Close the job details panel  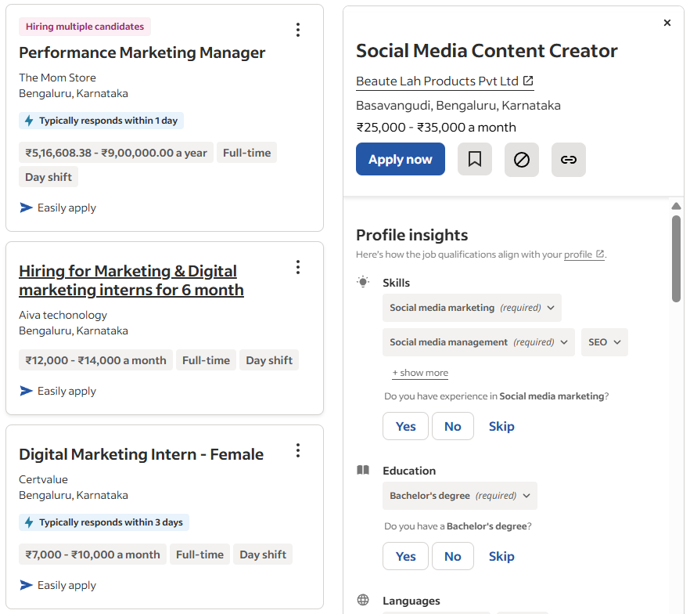pyautogui.click(x=667, y=23)
